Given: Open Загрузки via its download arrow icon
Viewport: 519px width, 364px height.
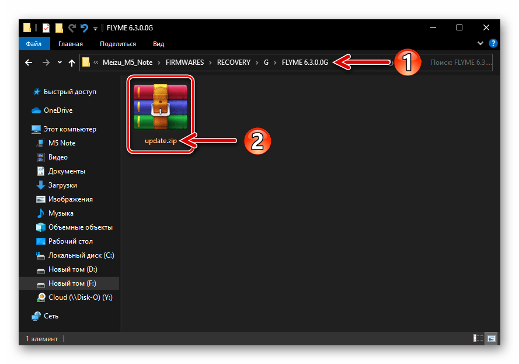Looking at the screenshot, I should click(41, 185).
